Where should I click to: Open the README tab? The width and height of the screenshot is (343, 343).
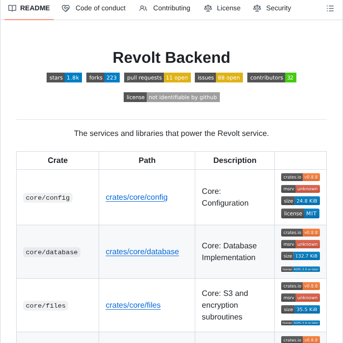29,8
